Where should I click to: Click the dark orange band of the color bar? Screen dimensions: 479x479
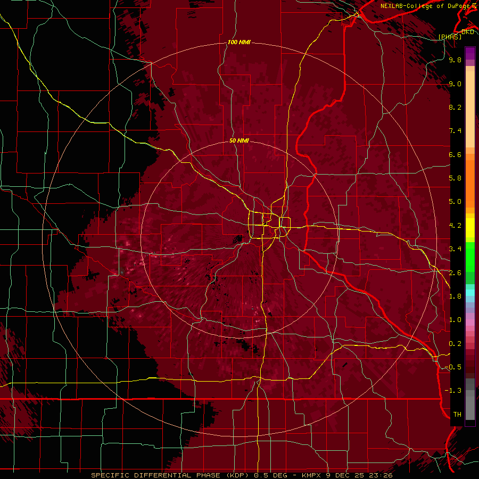click(x=470, y=183)
